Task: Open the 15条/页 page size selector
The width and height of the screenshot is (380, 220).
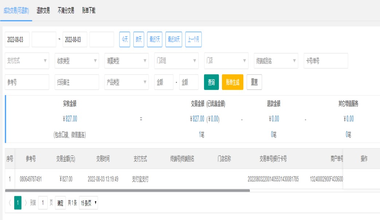Action: 89,203
